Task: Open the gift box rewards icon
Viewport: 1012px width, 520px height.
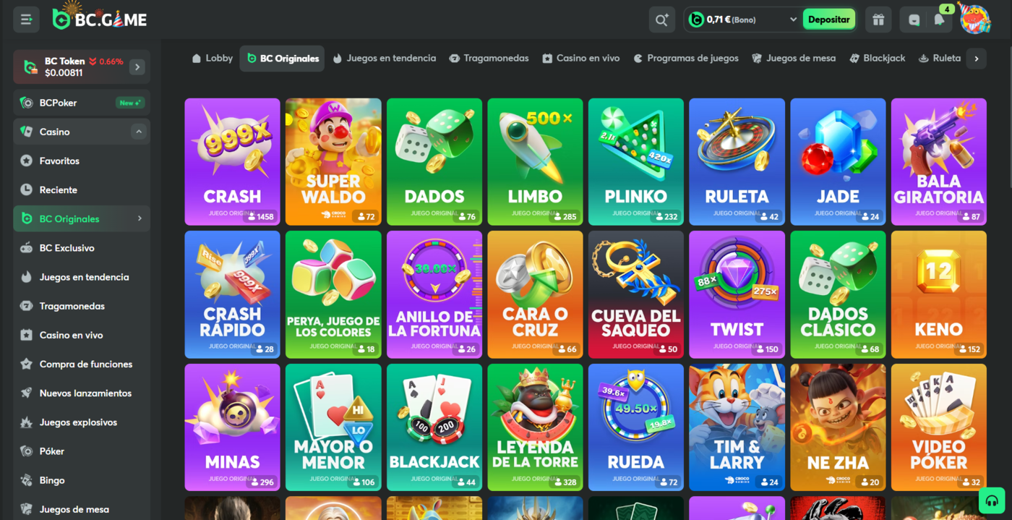Action: coord(878,20)
